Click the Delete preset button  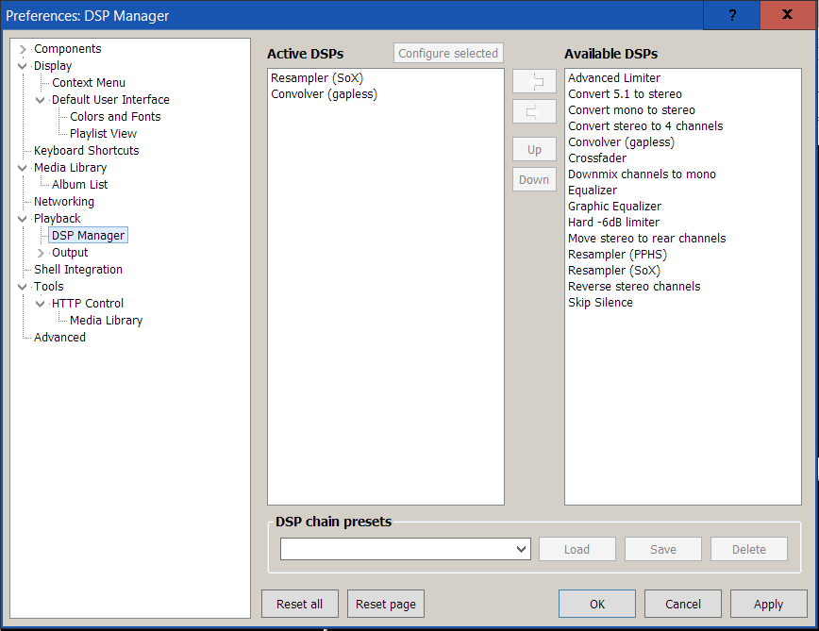(x=748, y=549)
